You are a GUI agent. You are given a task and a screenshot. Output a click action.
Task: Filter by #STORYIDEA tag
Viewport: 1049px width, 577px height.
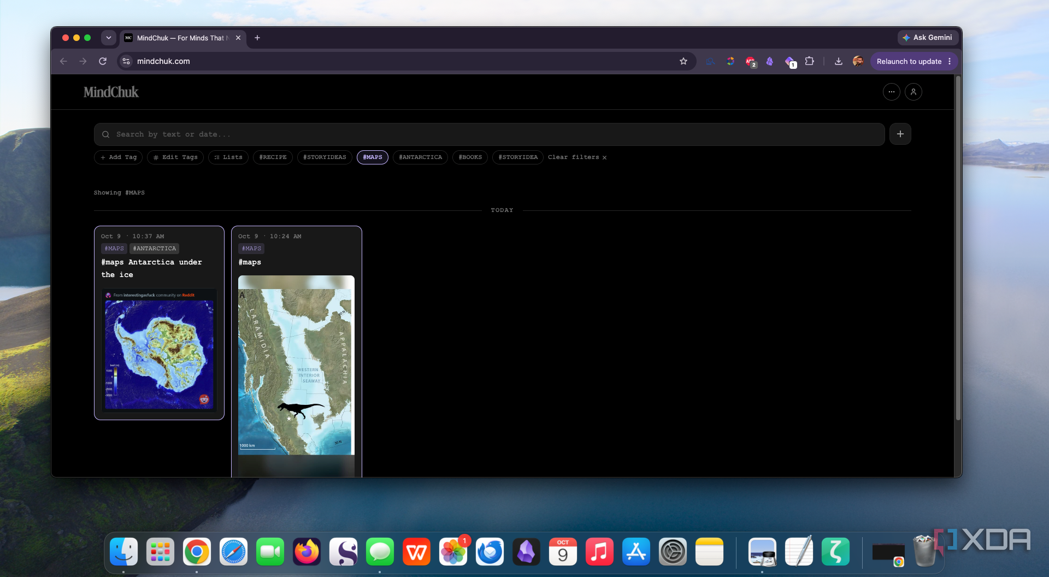tap(518, 157)
